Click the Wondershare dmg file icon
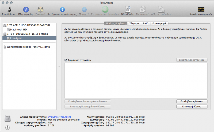Screen dimensions: 214x132 coord(5,47)
